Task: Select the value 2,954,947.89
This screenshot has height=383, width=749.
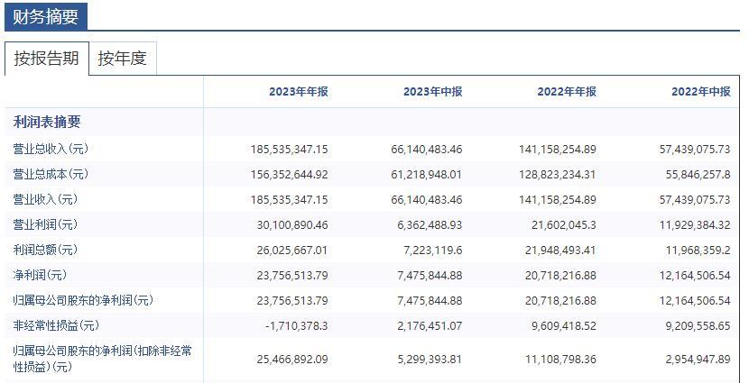Action: [698, 360]
